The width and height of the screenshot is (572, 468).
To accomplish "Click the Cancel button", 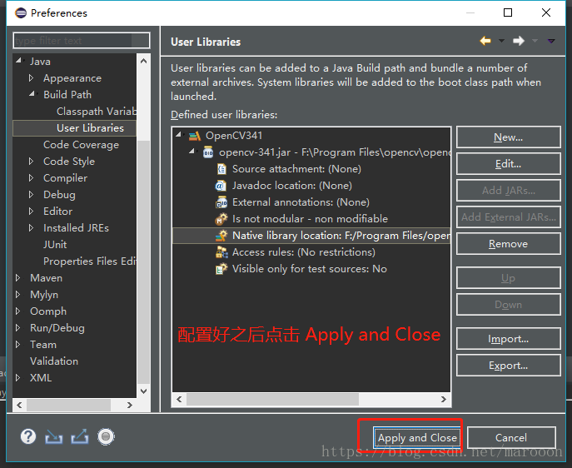I will point(511,437).
